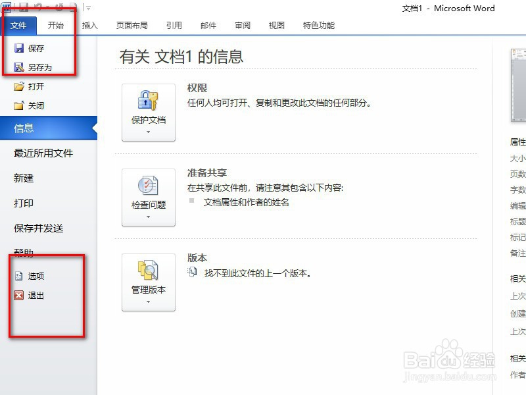Expand the 保护文档 dropdown arrow
This screenshot has width=526, height=395.
pyautogui.click(x=149, y=132)
